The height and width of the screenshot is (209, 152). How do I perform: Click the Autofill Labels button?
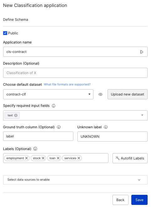coord(130,158)
